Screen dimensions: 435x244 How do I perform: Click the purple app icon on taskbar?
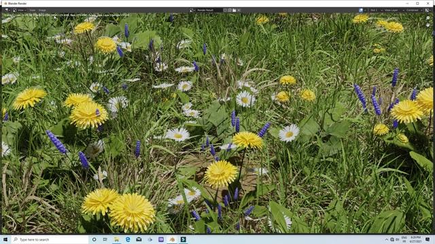(x=161, y=239)
